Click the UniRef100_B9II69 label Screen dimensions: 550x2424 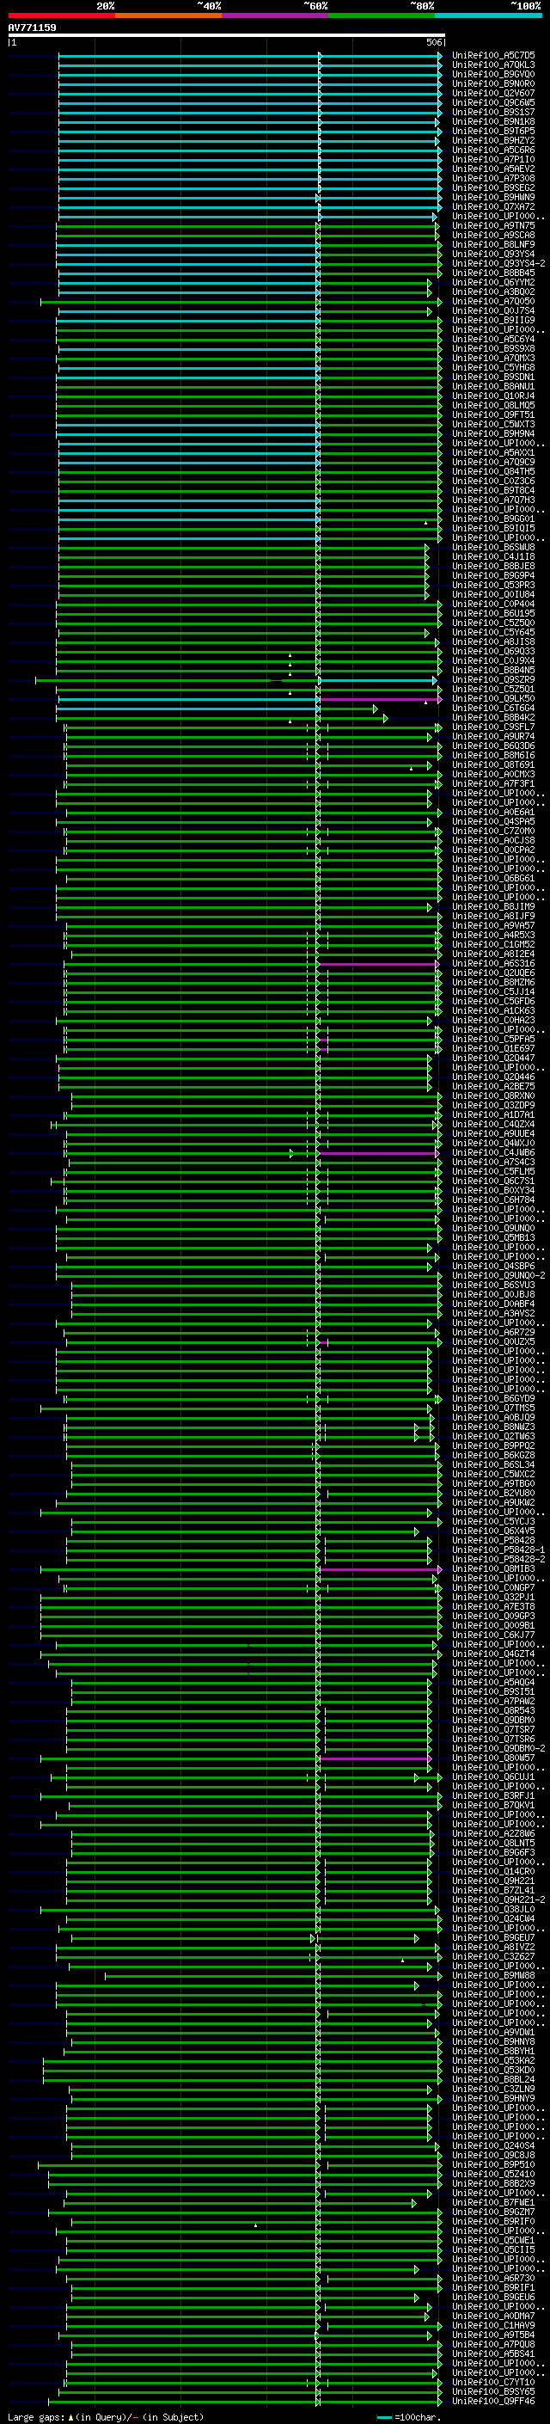(493, 320)
